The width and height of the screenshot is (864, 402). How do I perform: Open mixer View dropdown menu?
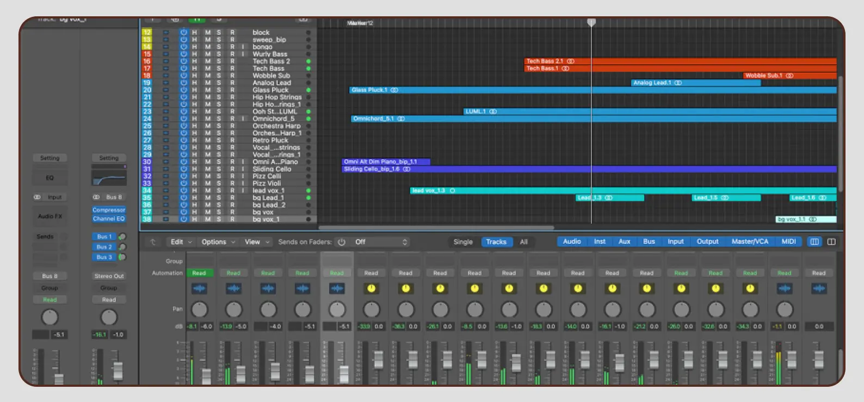[257, 242]
